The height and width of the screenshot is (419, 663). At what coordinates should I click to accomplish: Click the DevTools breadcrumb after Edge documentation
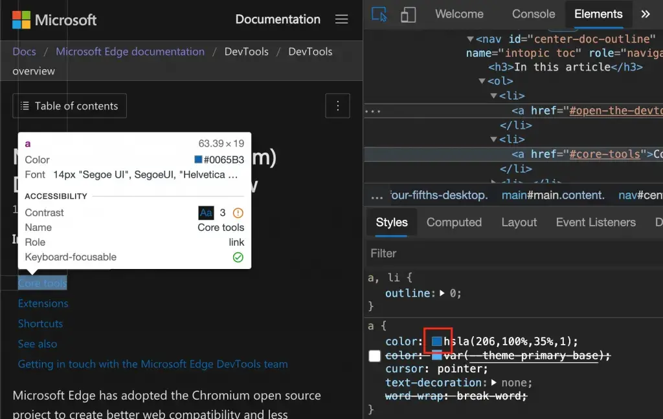(247, 52)
